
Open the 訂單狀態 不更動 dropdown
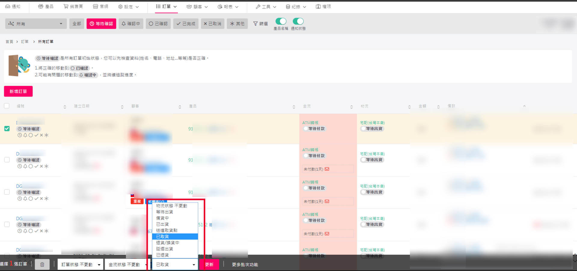click(80, 264)
